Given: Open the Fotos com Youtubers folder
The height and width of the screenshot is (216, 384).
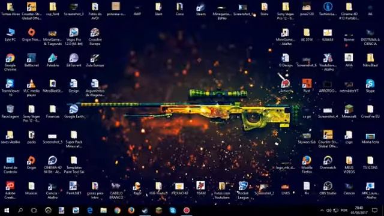Looking at the screenshot, I should point(222,190).
